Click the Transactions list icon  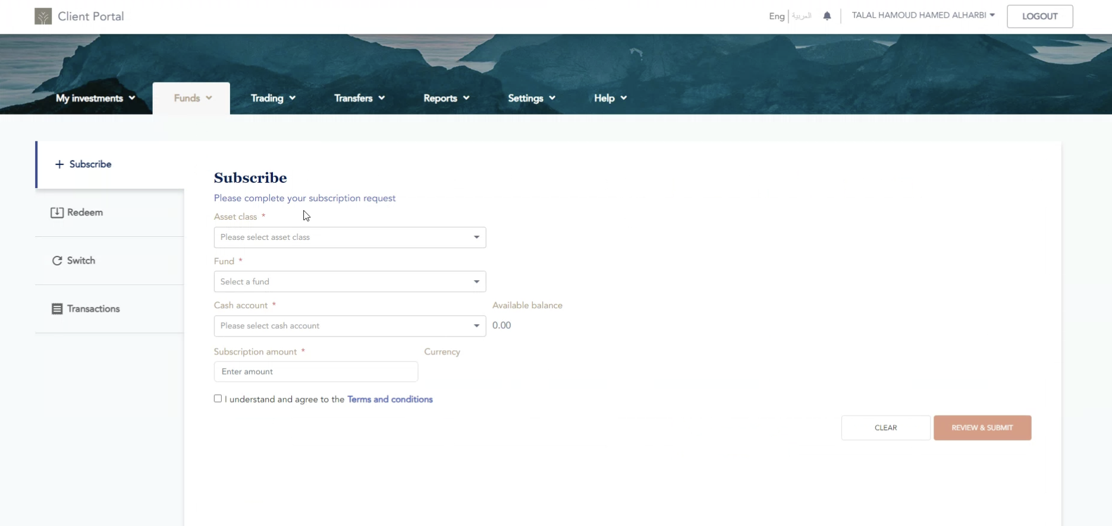(x=57, y=309)
